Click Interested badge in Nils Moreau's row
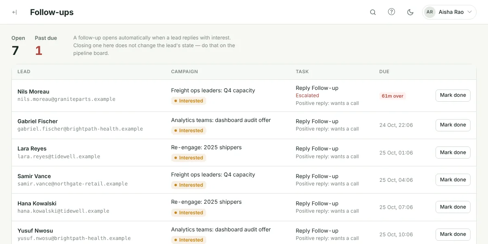 pyautogui.click(x=189, y=101)
